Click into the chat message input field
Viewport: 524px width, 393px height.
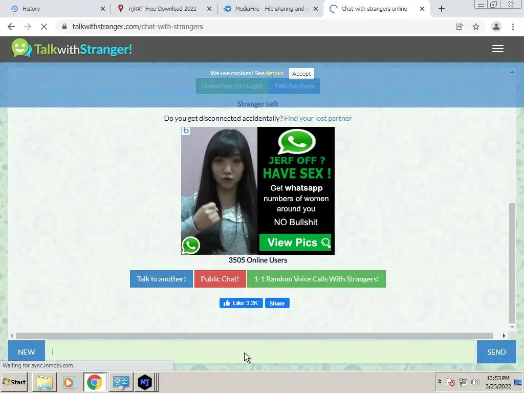tap(260, 352)
